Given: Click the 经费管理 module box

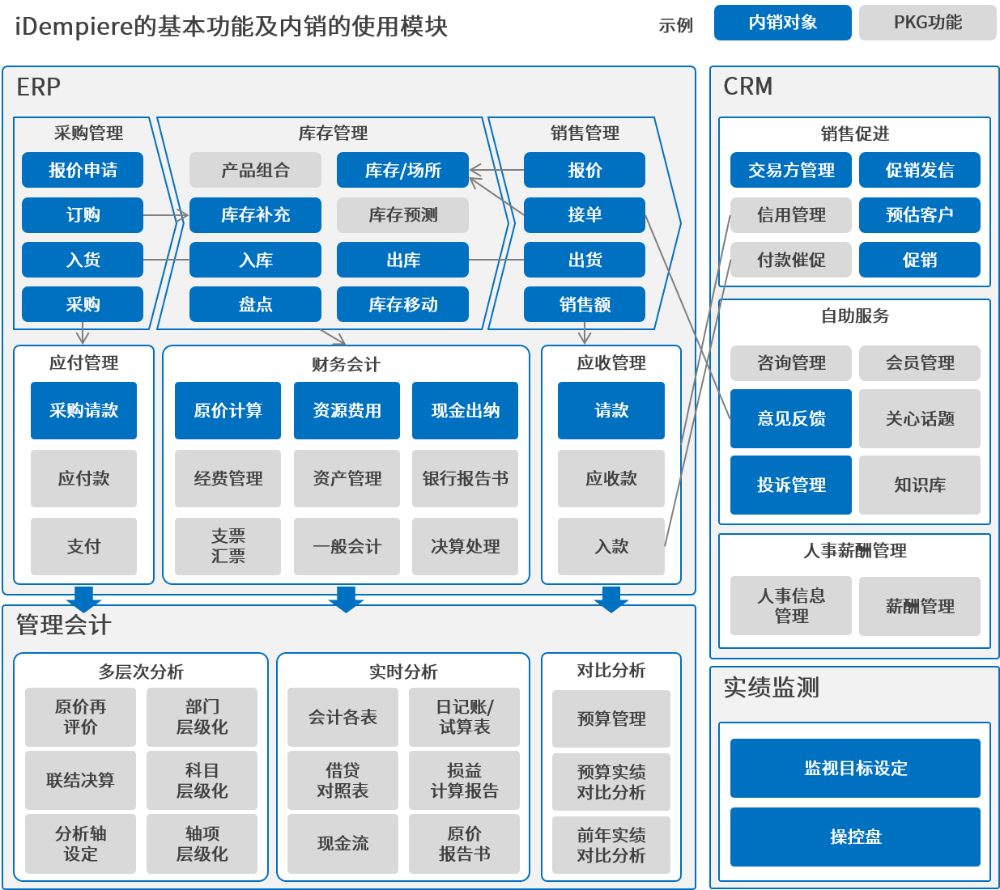Looking at the screenshot, I should [x=228, y=479].
